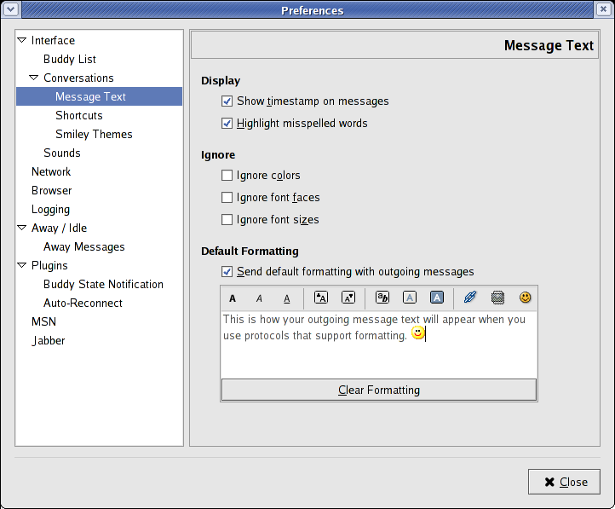Viewport: 615px width, 509px height.
Task: Click the insert link icon
Action: tap(470, 298)
